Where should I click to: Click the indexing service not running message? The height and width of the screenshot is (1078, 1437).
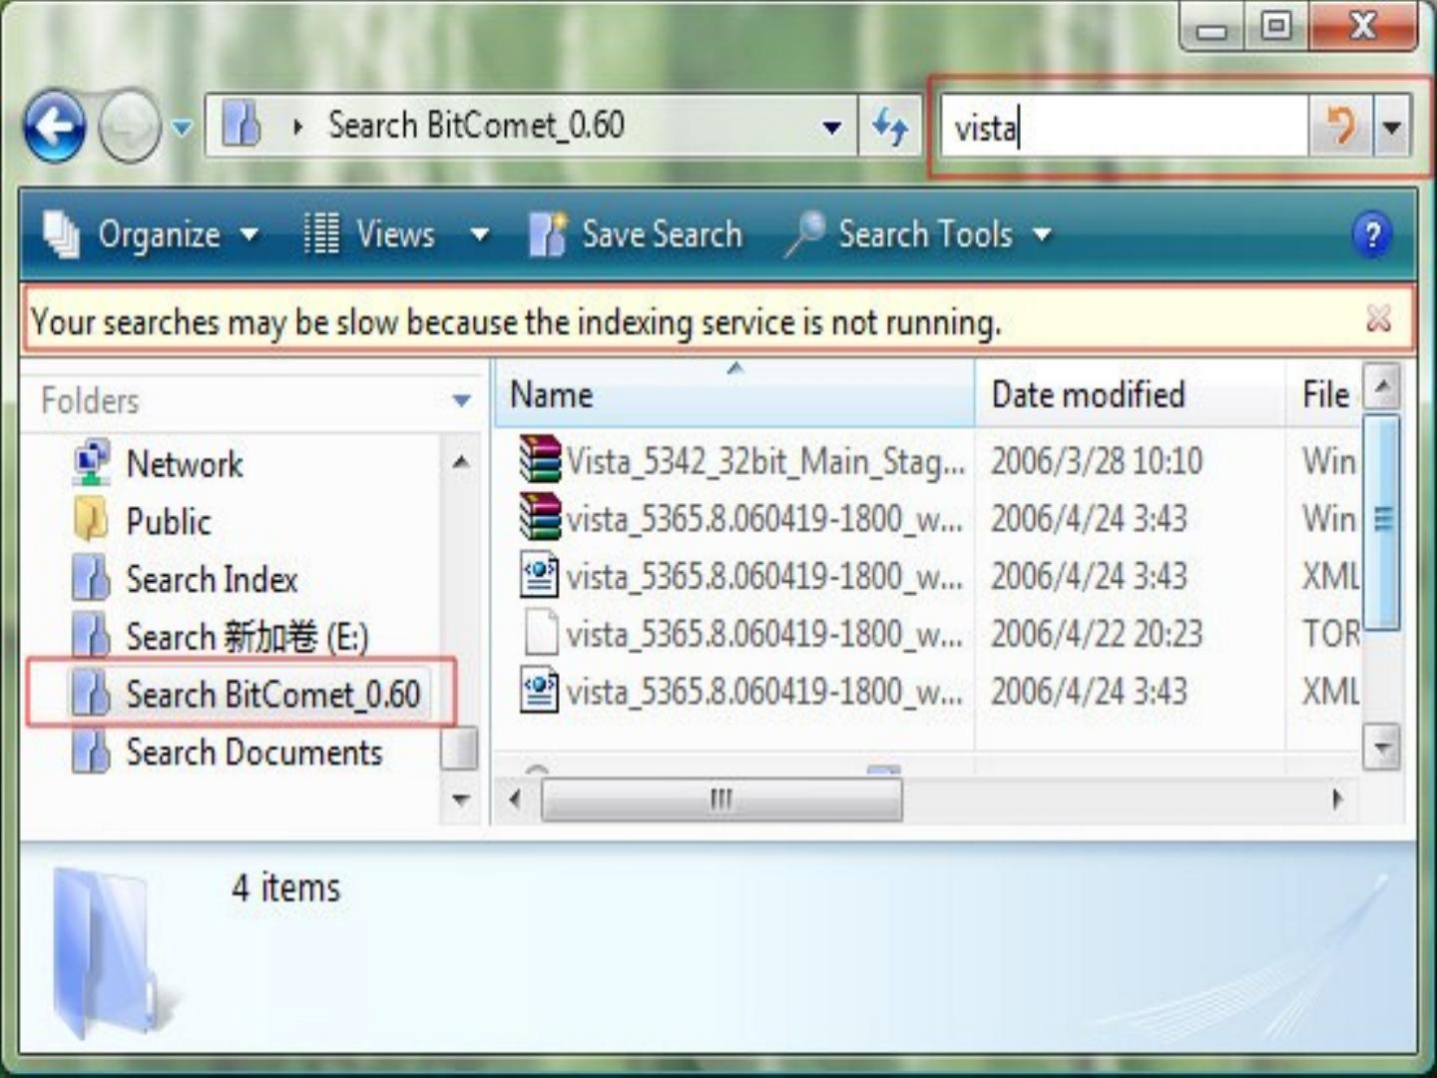click(x=515, y=322)
